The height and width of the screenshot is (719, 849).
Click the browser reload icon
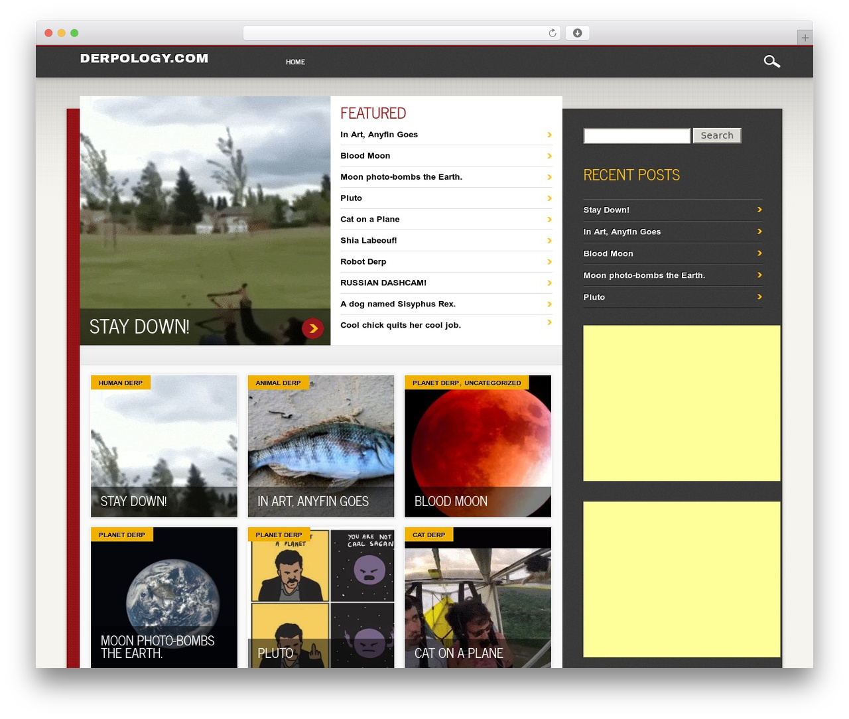coord(553,33)
